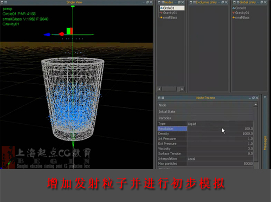Open the Interpolation dropdown showing Local
Image resolution: width=271 pixels, height=202 pixels.
[220, 159]
